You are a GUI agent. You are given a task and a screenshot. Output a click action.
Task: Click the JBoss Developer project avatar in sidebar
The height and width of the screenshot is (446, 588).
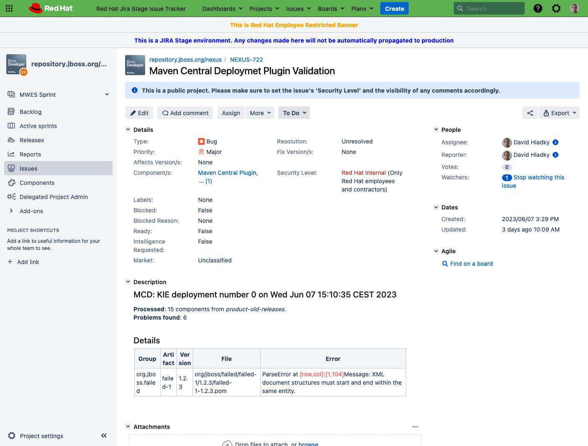(x=17, y=64)
